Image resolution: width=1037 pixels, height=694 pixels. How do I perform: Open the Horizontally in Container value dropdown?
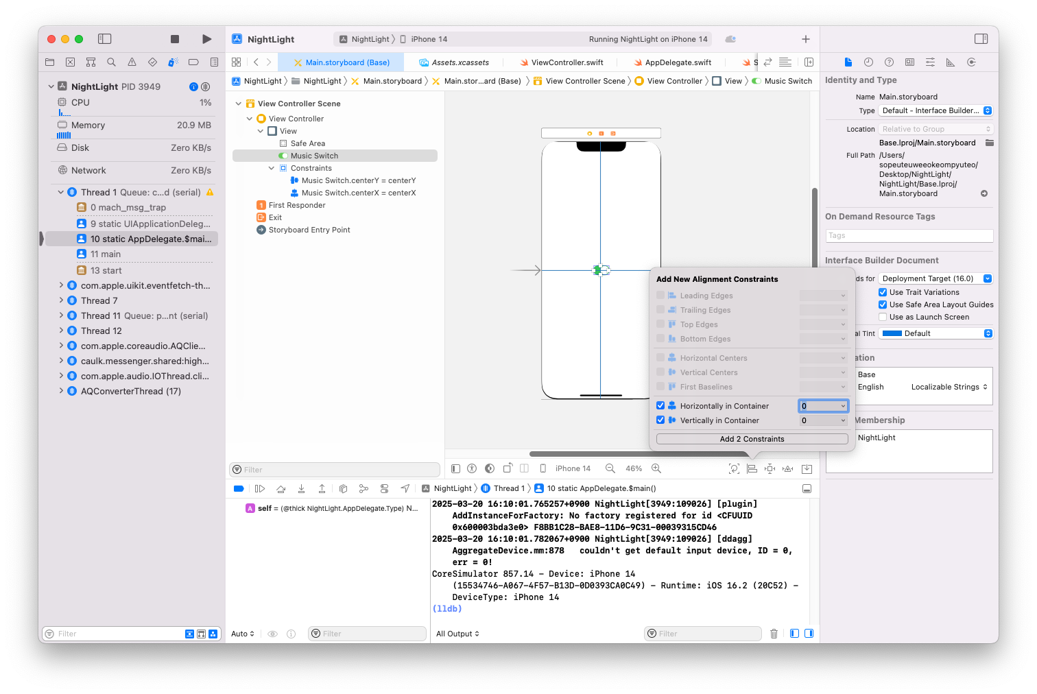(843, 406)
